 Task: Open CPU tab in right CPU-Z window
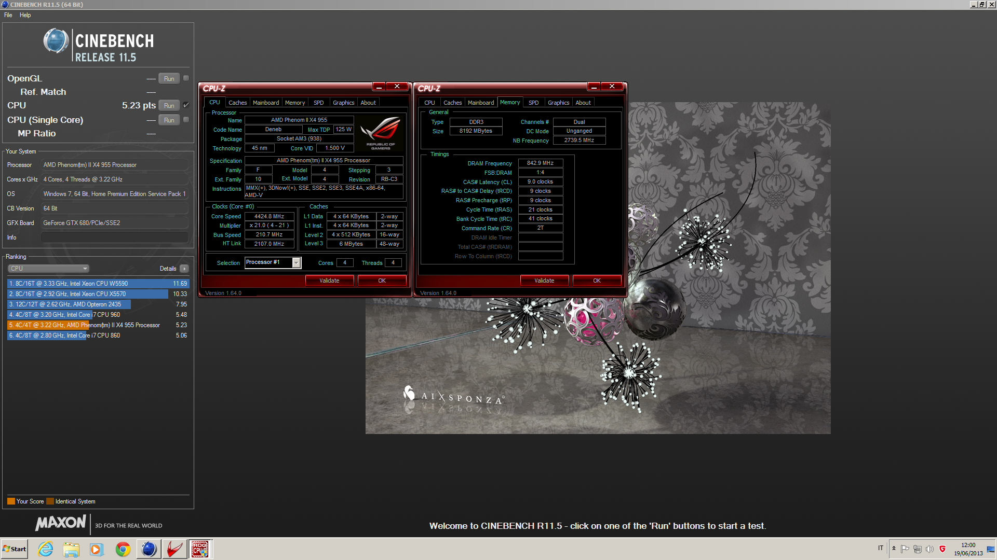pos(429,103)
